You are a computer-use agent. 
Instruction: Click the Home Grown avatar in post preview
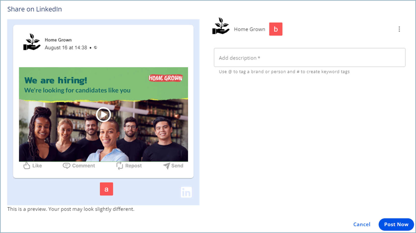click(x=32, y=42)
